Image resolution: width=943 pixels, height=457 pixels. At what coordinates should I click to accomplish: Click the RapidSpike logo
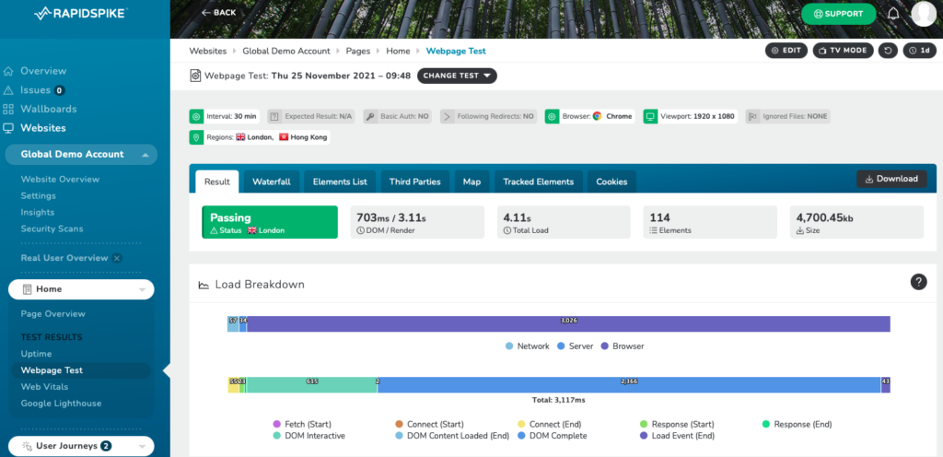coord(79,13)
